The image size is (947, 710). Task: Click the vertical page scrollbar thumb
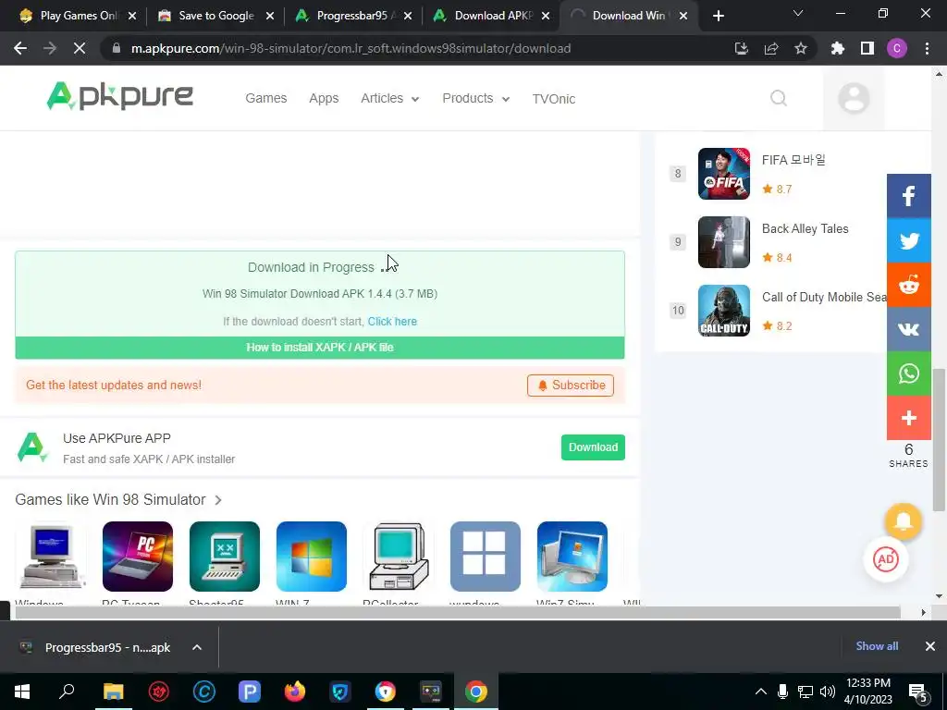point(939,439)
